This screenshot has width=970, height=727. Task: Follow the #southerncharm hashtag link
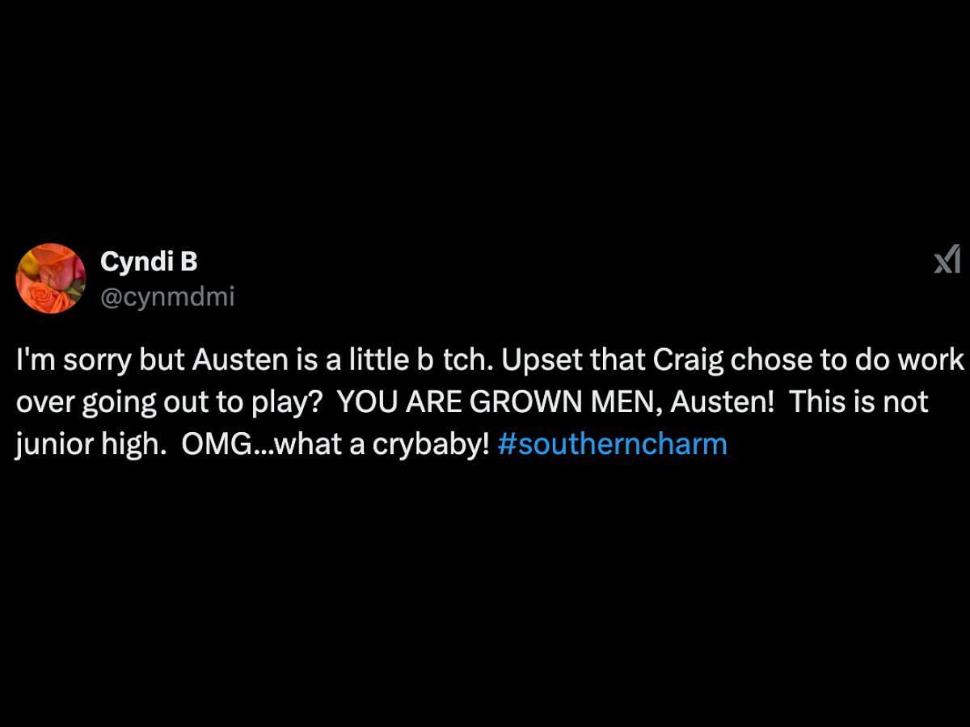click(x=613, y=444)
